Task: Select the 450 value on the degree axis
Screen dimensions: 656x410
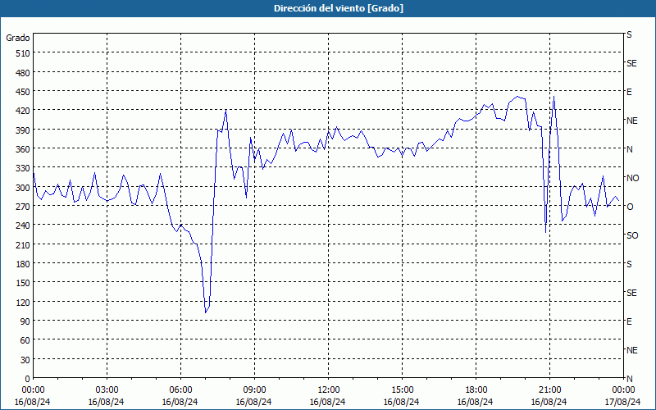Action: pos(23,92)
